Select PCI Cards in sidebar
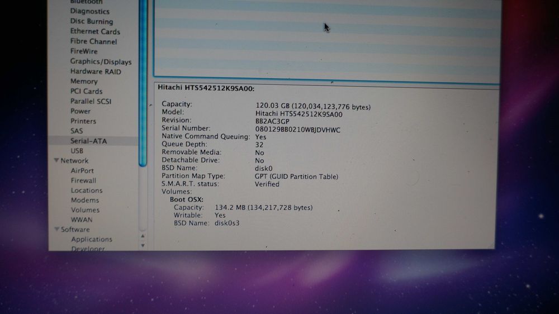 coord(86,91)
